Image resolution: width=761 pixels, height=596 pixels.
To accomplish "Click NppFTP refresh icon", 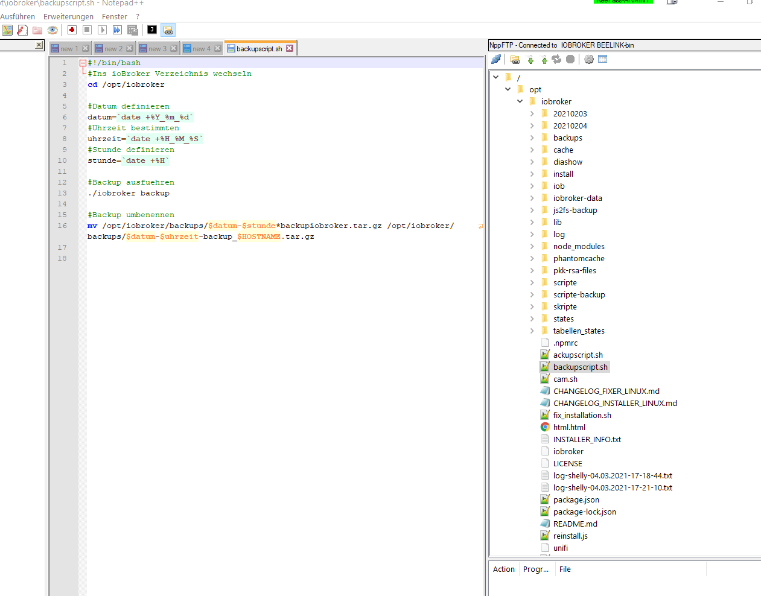I will (x=556, y=59).
